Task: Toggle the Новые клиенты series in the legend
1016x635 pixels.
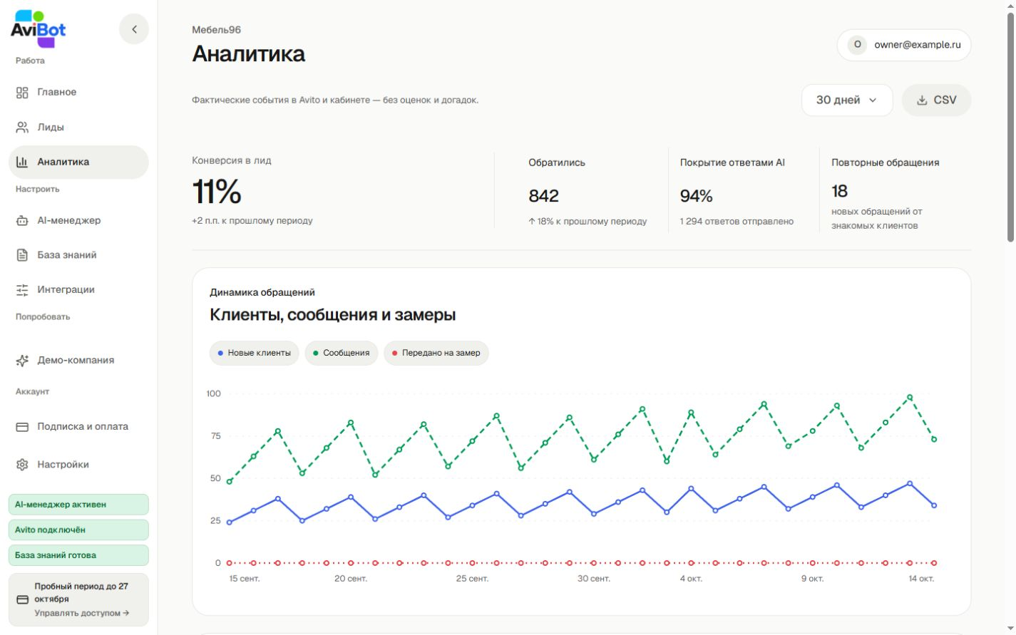Action: pyautogui.click(x=254, y=353)
